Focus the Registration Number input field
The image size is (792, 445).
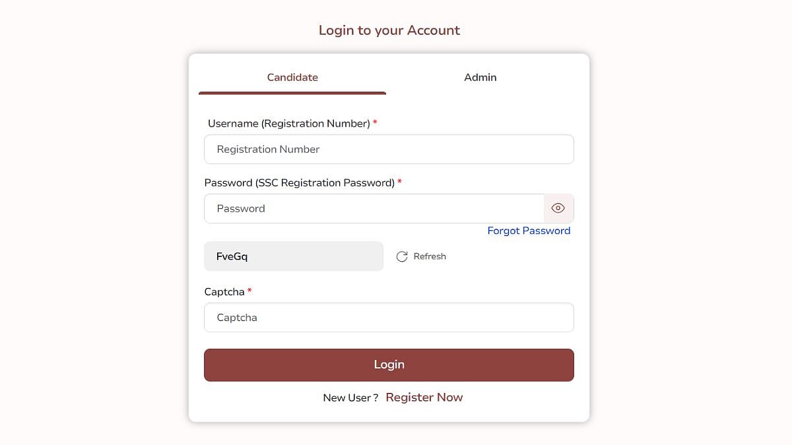click(x=389, y=150)
